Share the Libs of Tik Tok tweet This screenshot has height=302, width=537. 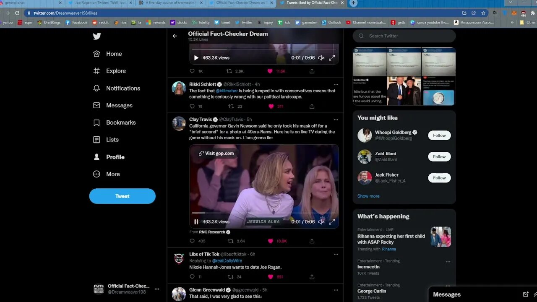point(312,277)
